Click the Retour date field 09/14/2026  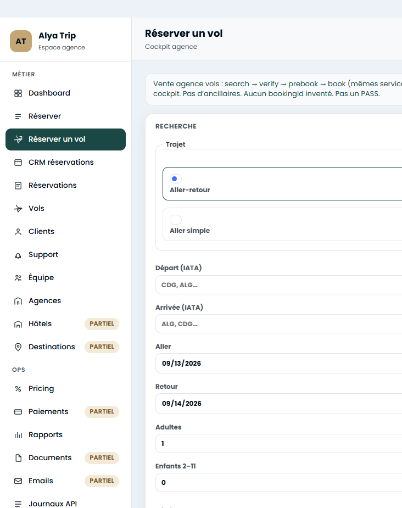[278, 403]
